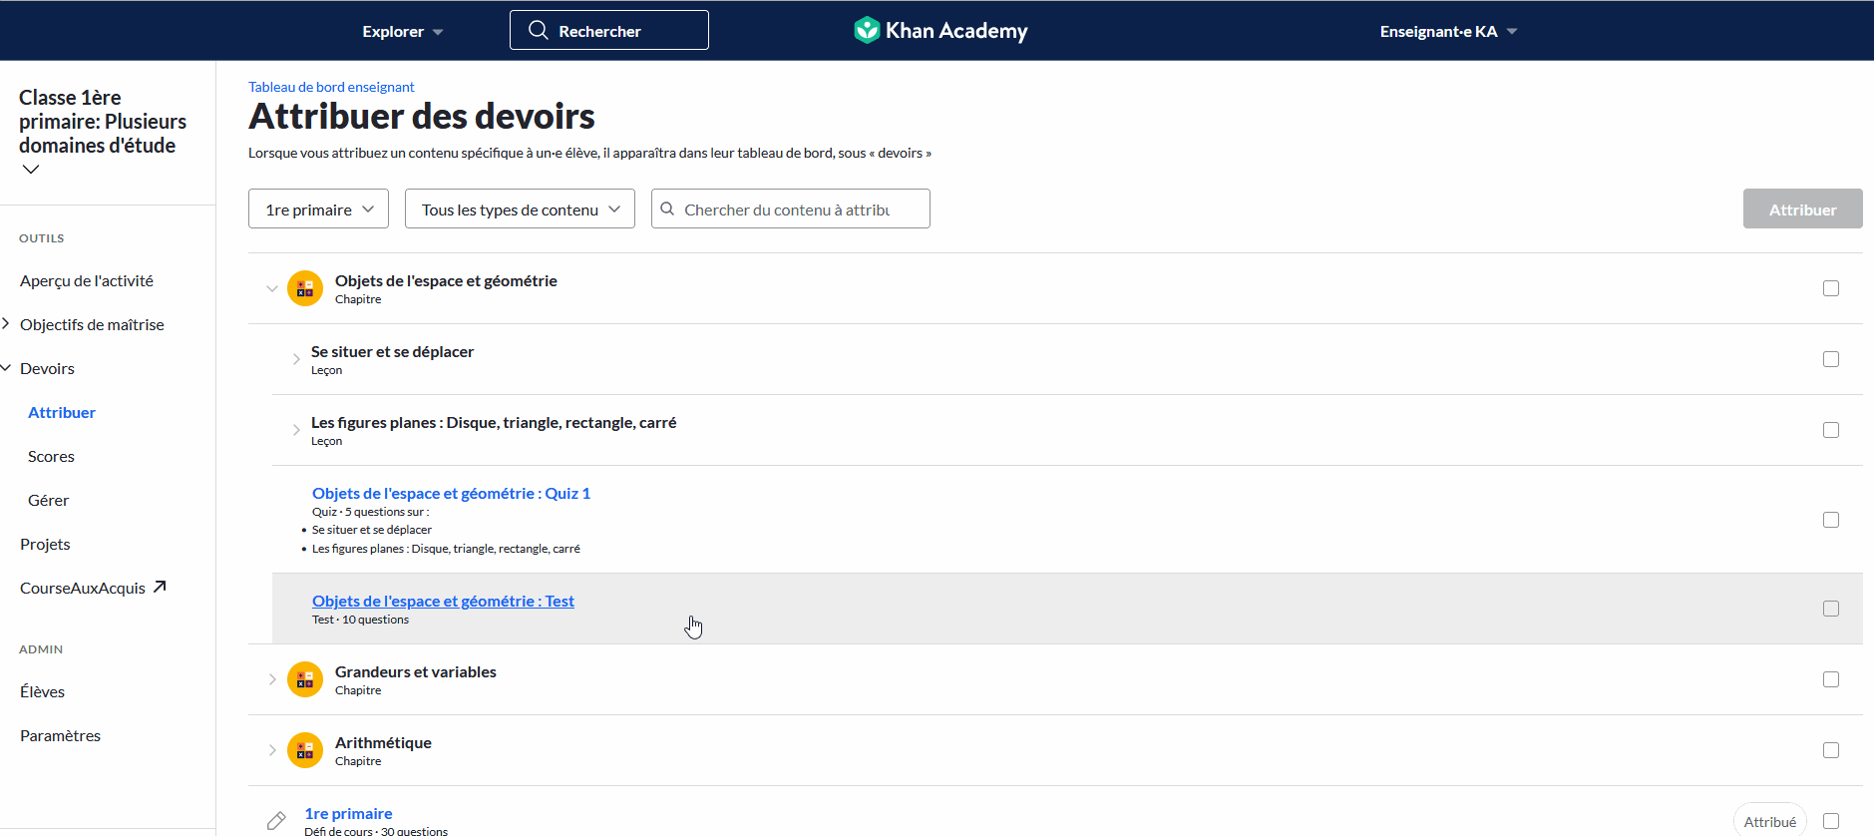Click the Chercher du contenu à attribuer field

[x=791, y=209]
